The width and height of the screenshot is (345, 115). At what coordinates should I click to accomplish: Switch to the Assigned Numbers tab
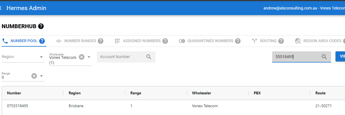(142, 41)
